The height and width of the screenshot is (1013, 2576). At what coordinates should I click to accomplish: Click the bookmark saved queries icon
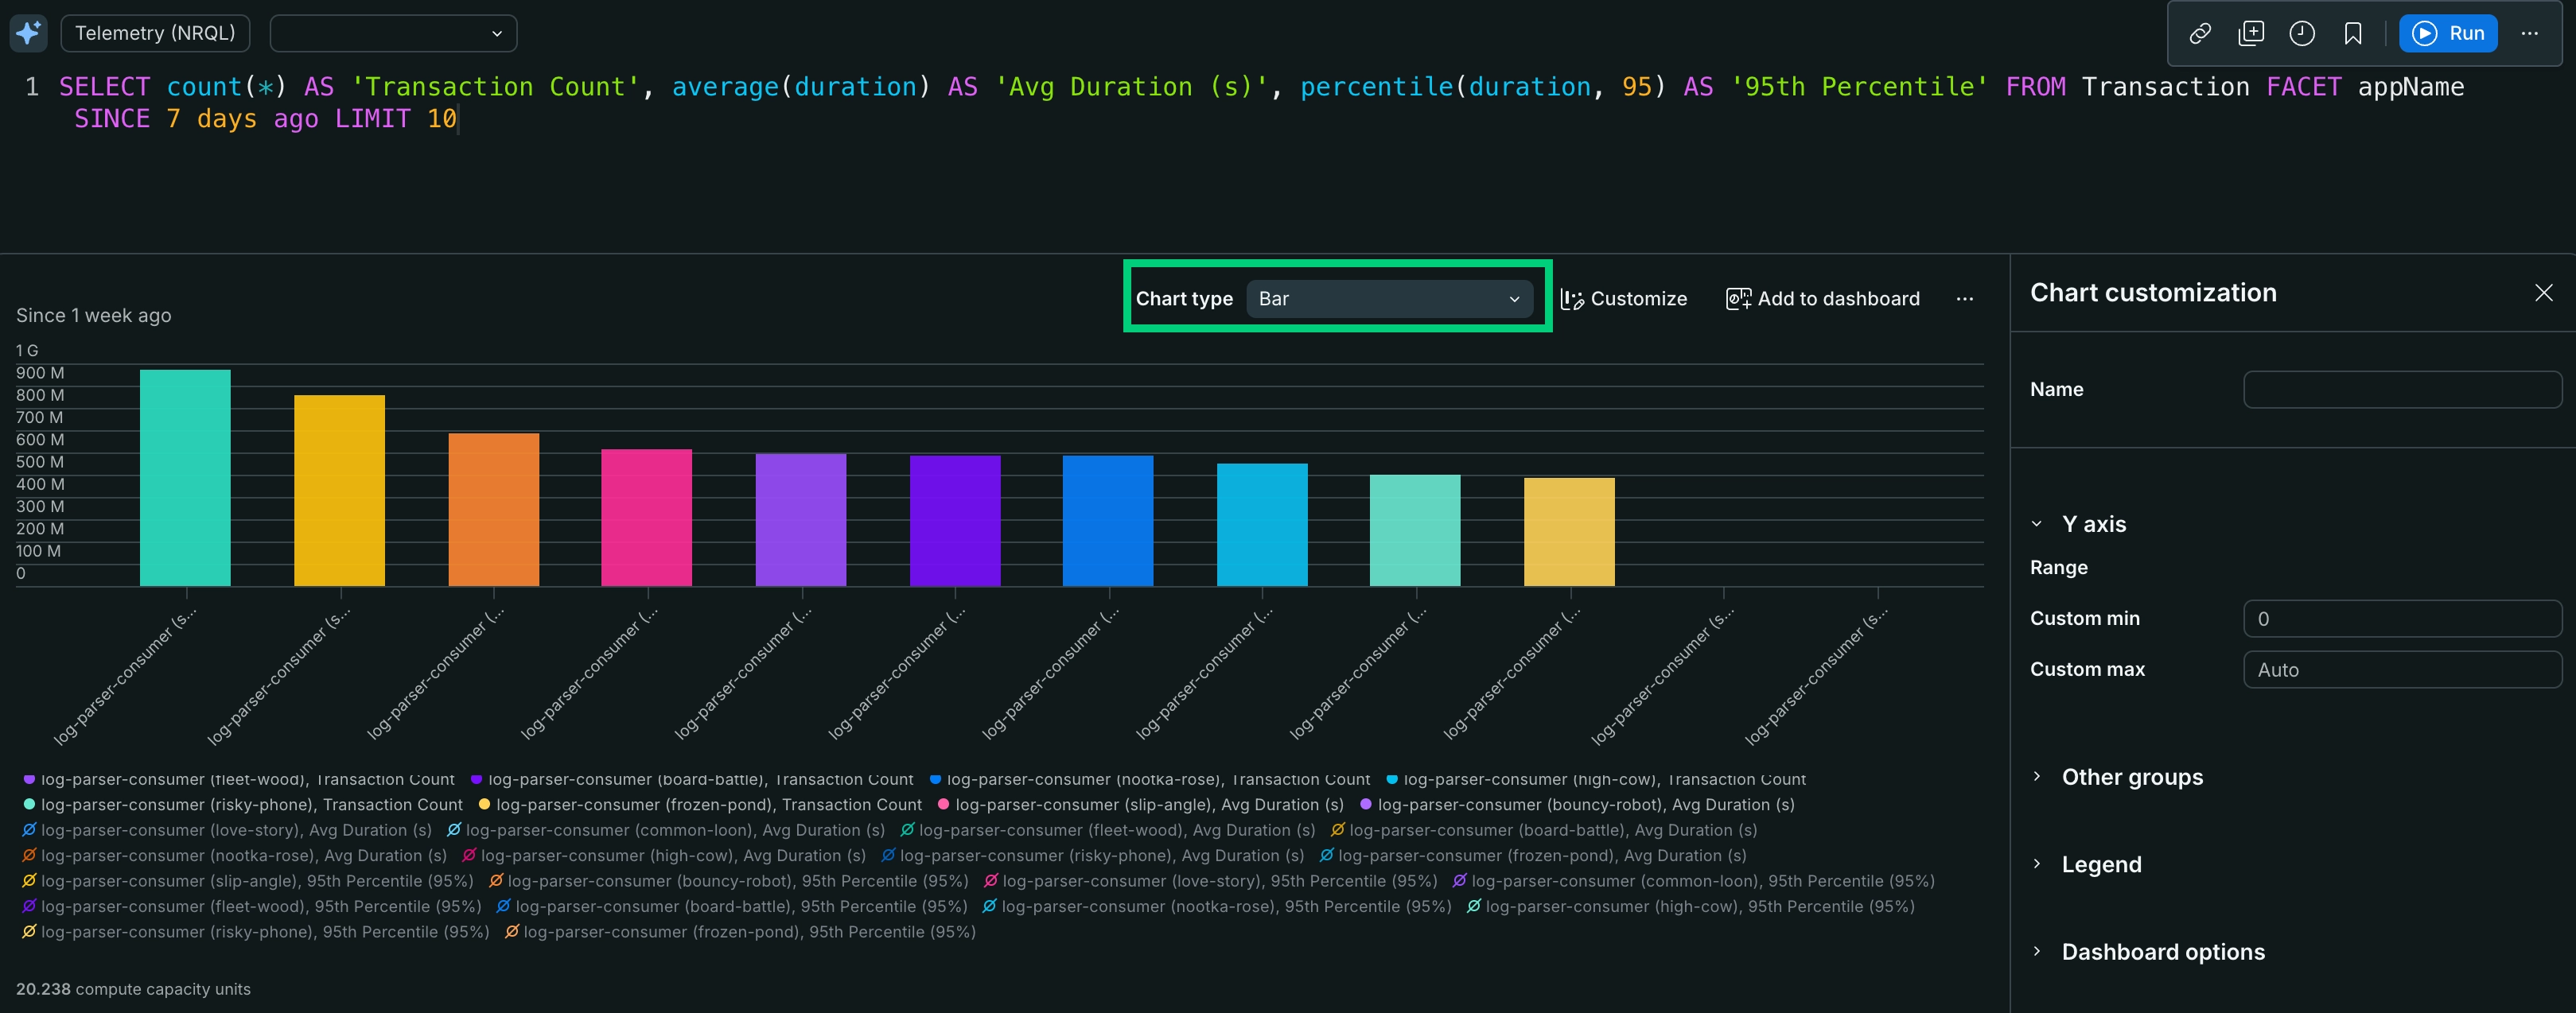[2352, 34]
